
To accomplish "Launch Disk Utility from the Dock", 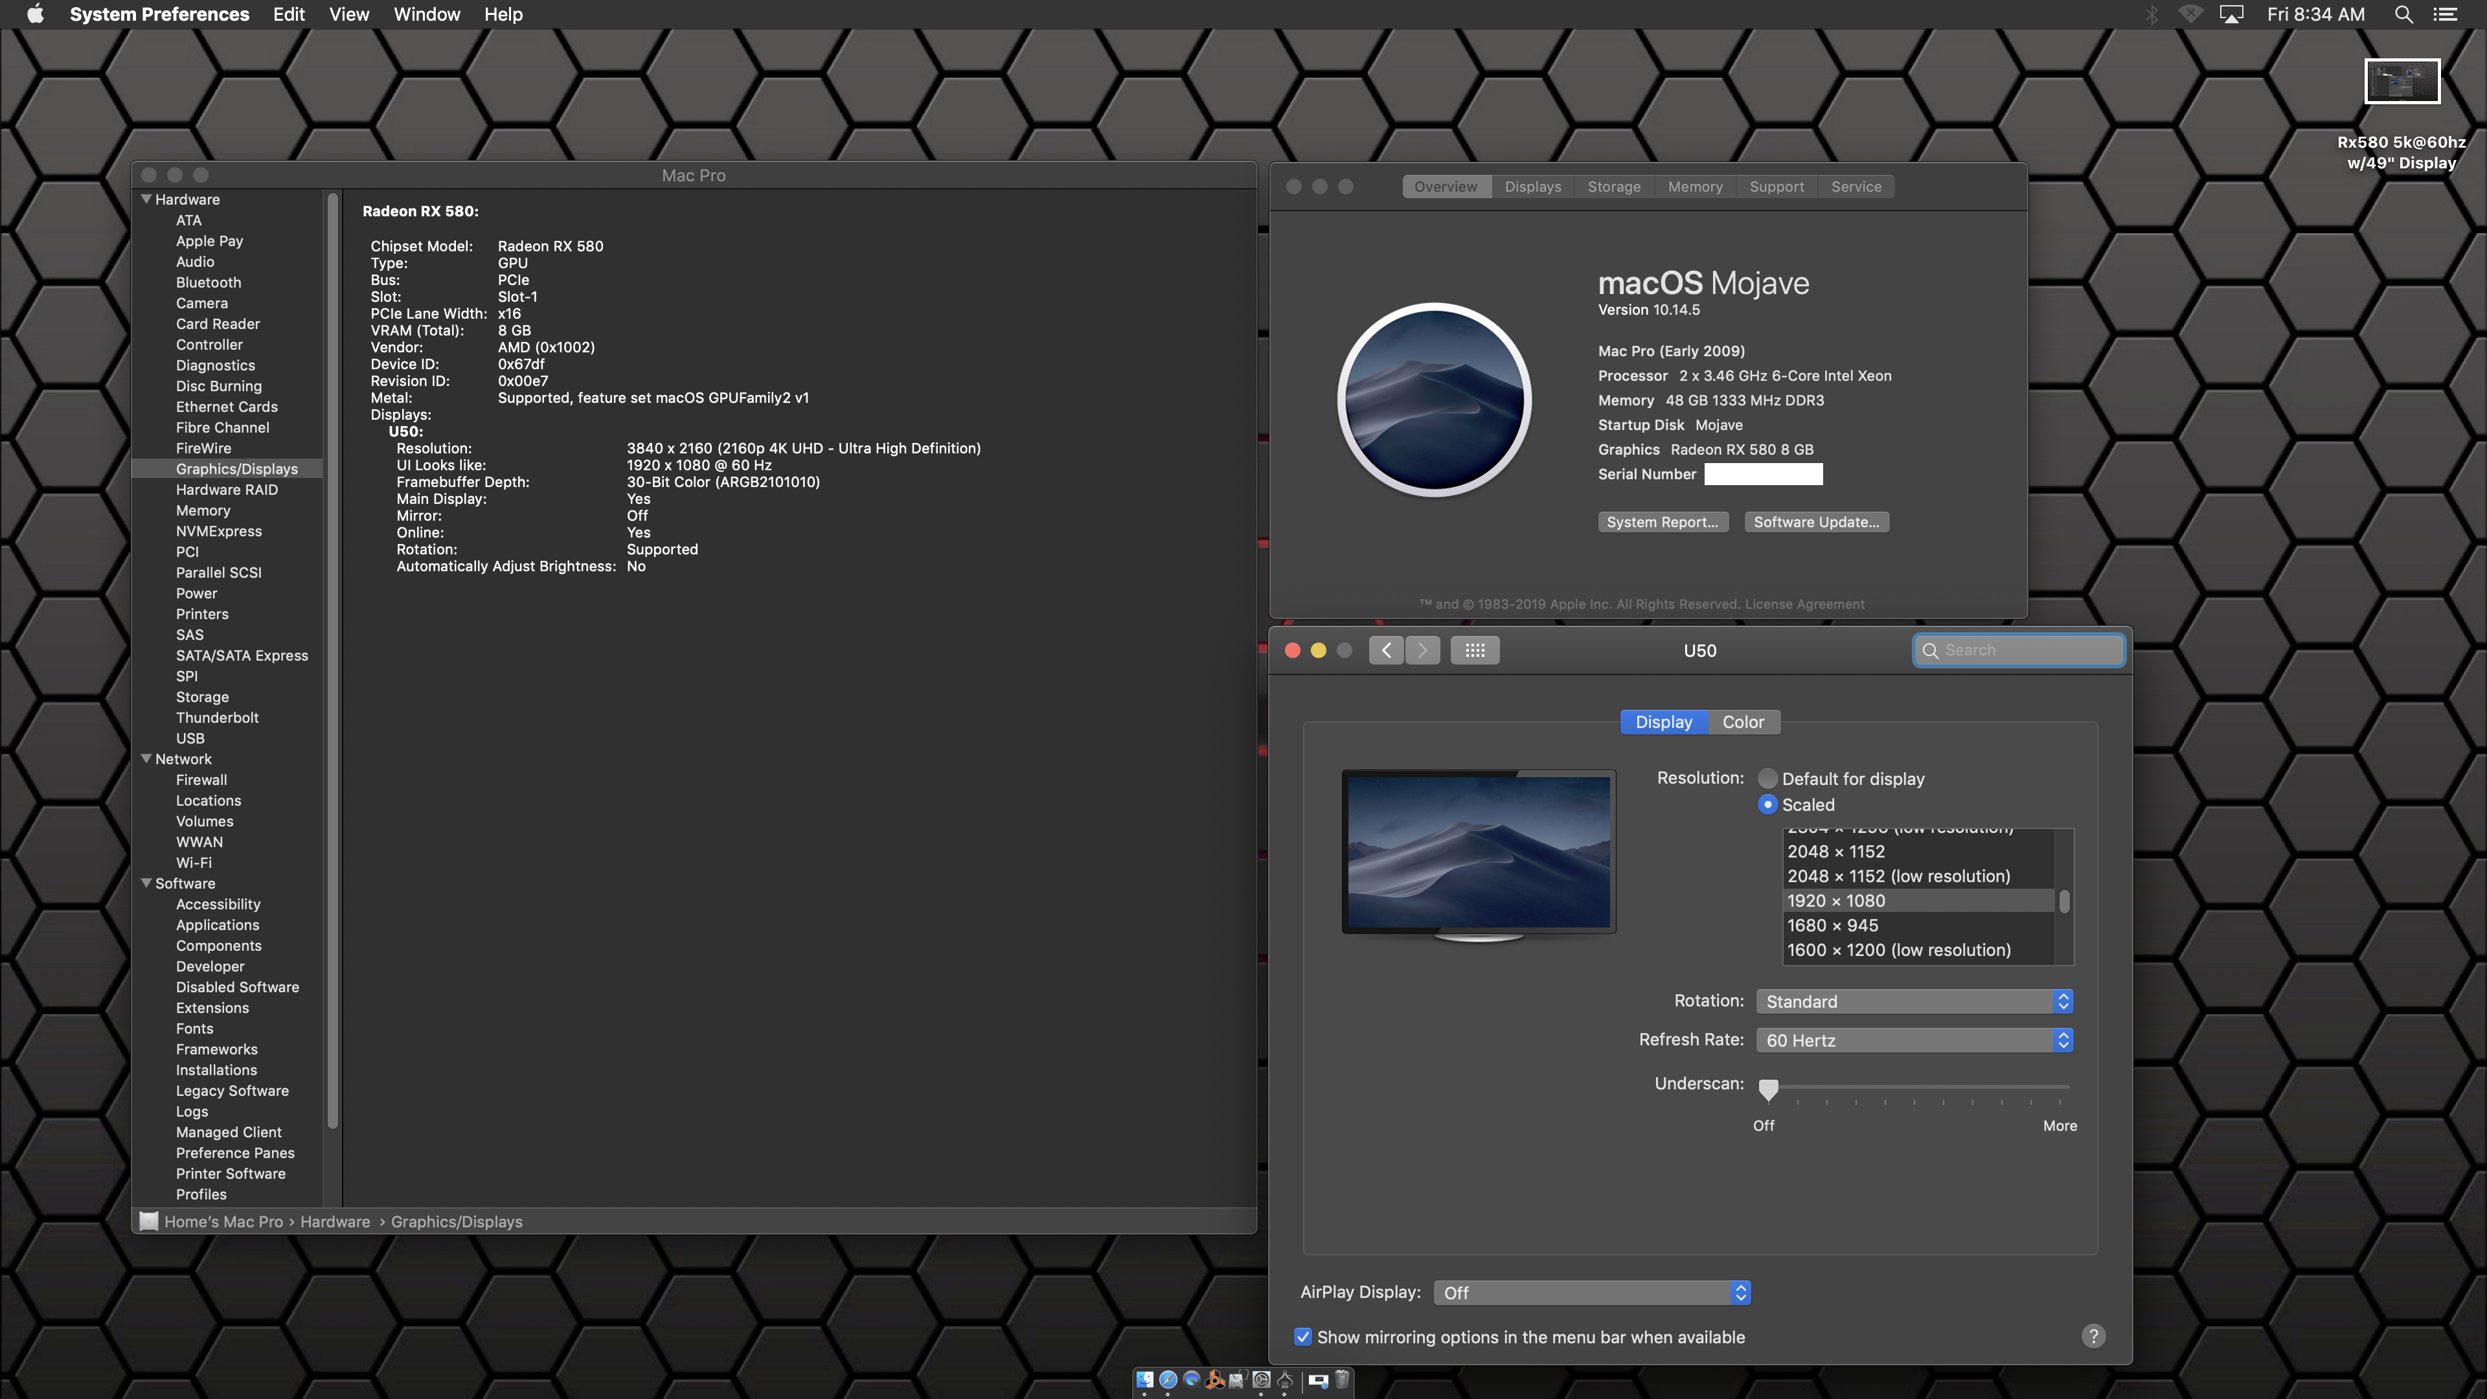I will (x=1239, y=1380).
